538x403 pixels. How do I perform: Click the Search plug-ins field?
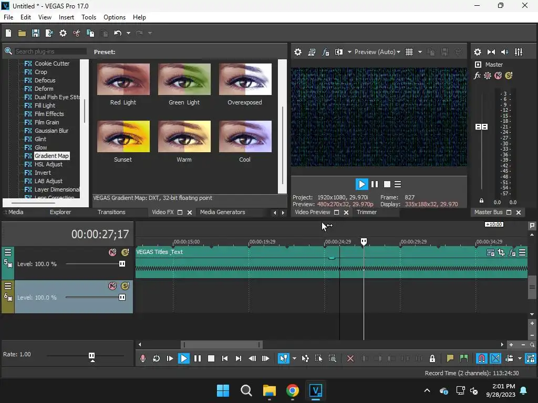[50, 51]
